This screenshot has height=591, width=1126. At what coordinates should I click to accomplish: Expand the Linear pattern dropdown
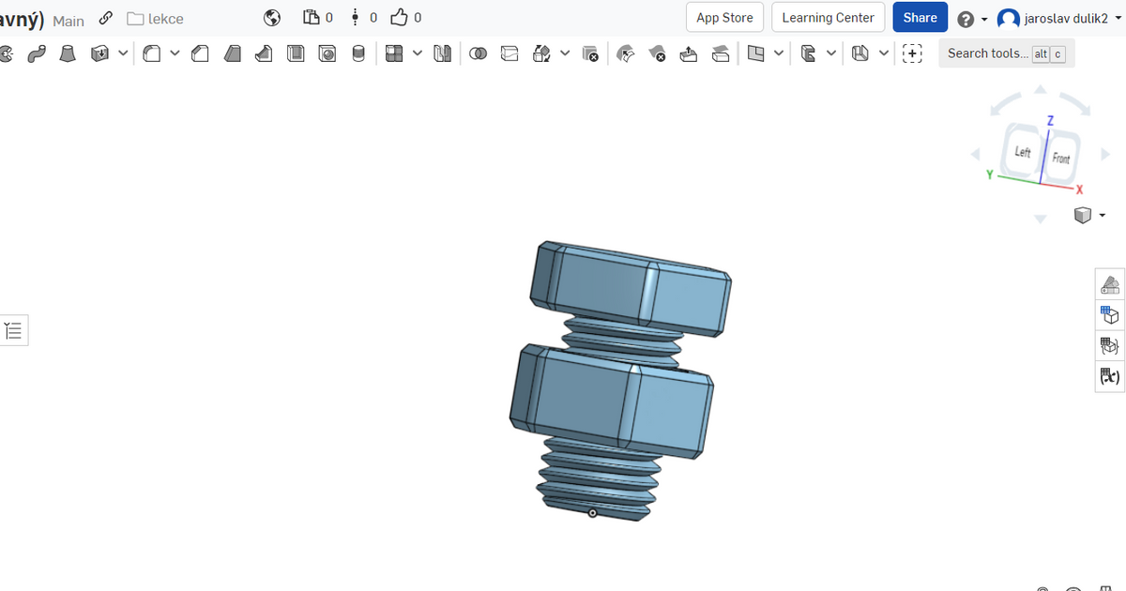(417, 53)
